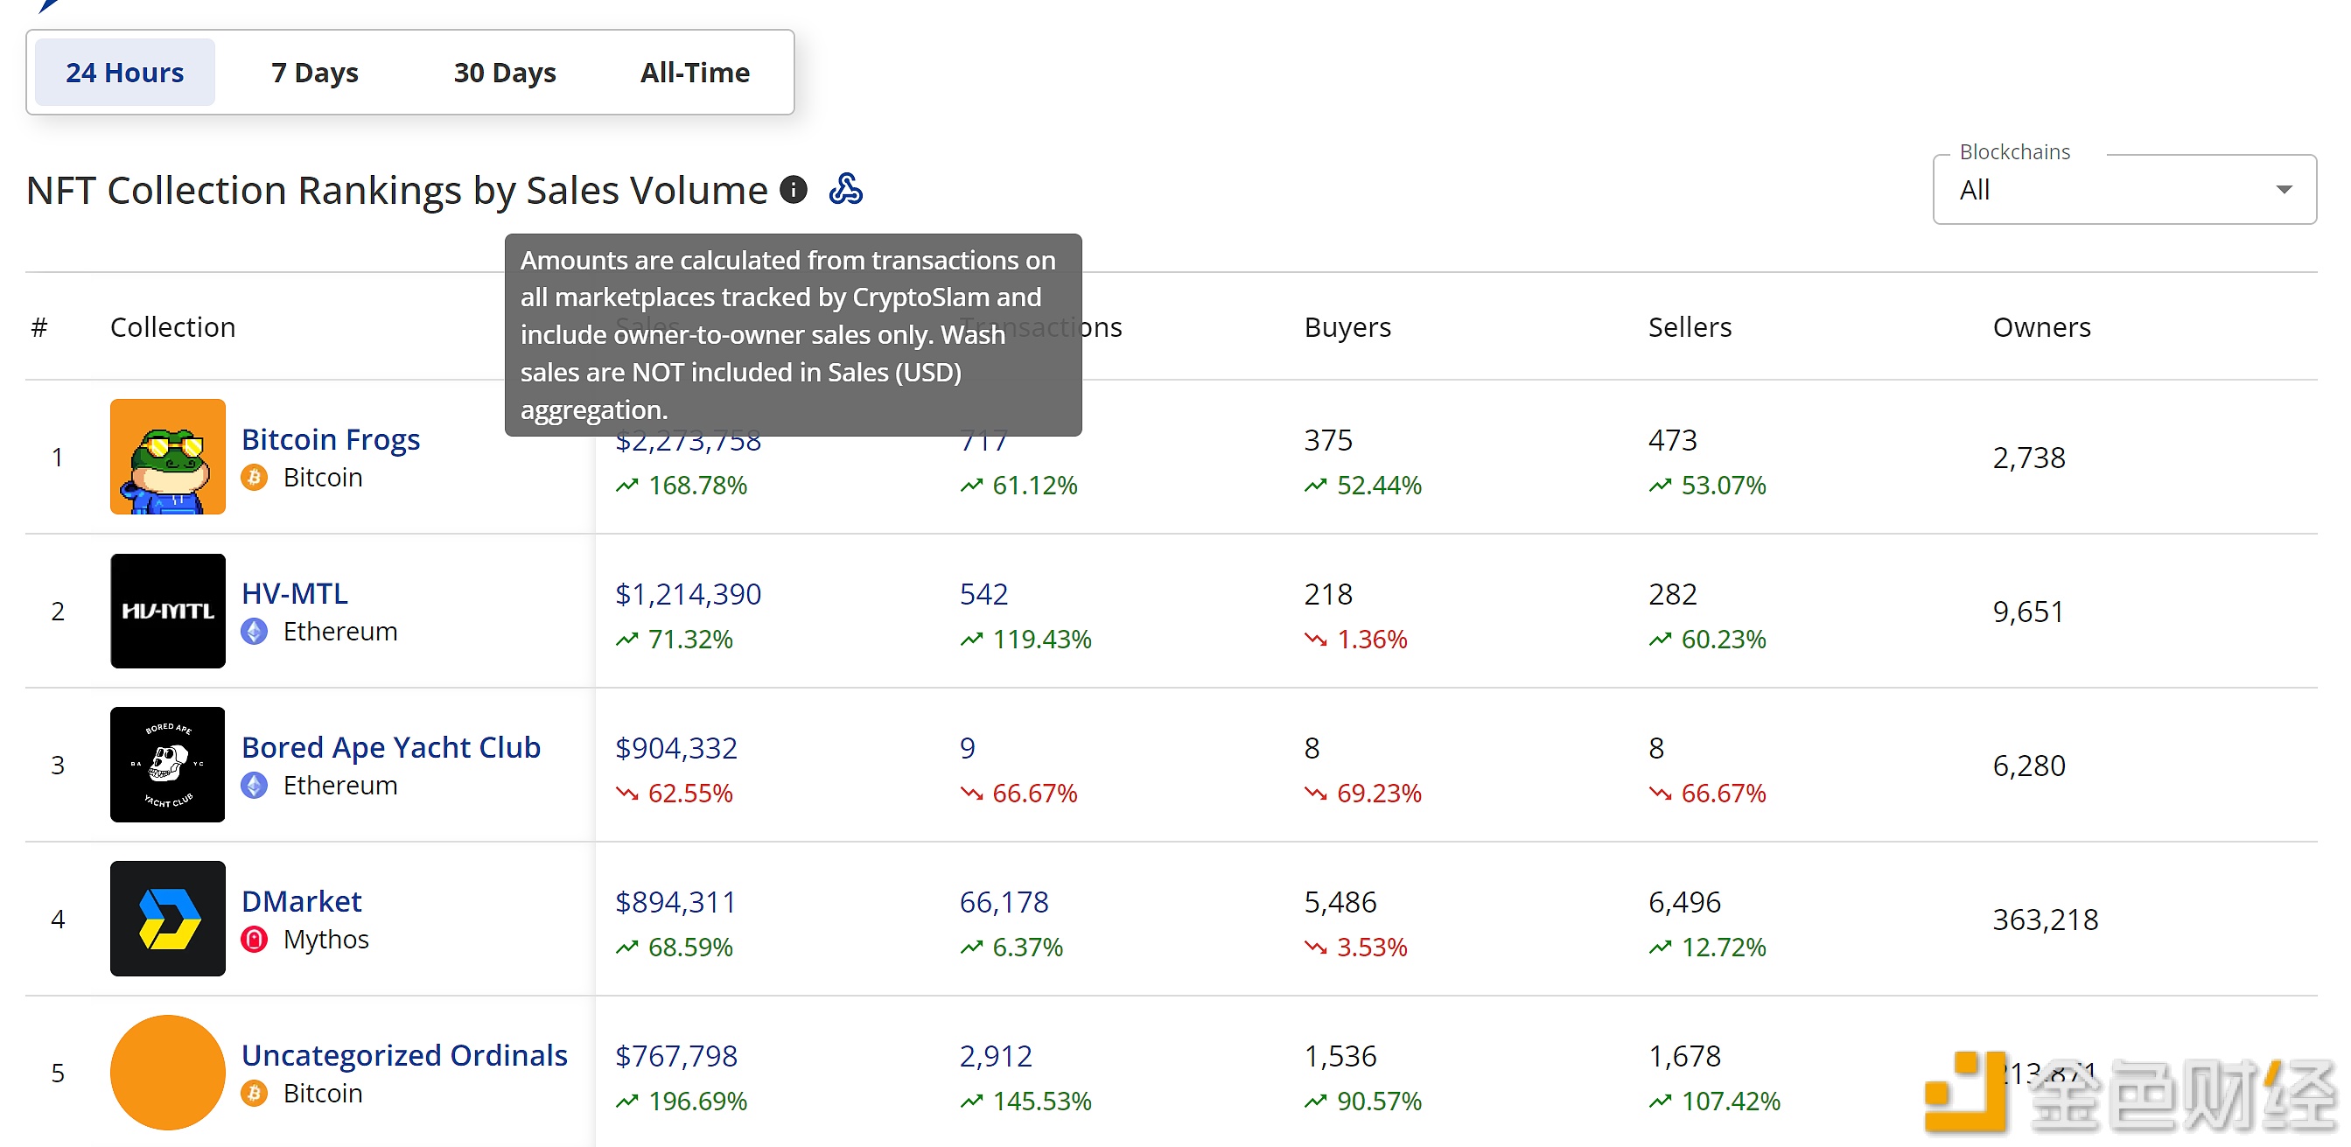Click the webhook icon beside the title
This screenshot has width=2351, height=1147.
pyautogui.click(x=846, y=189)
